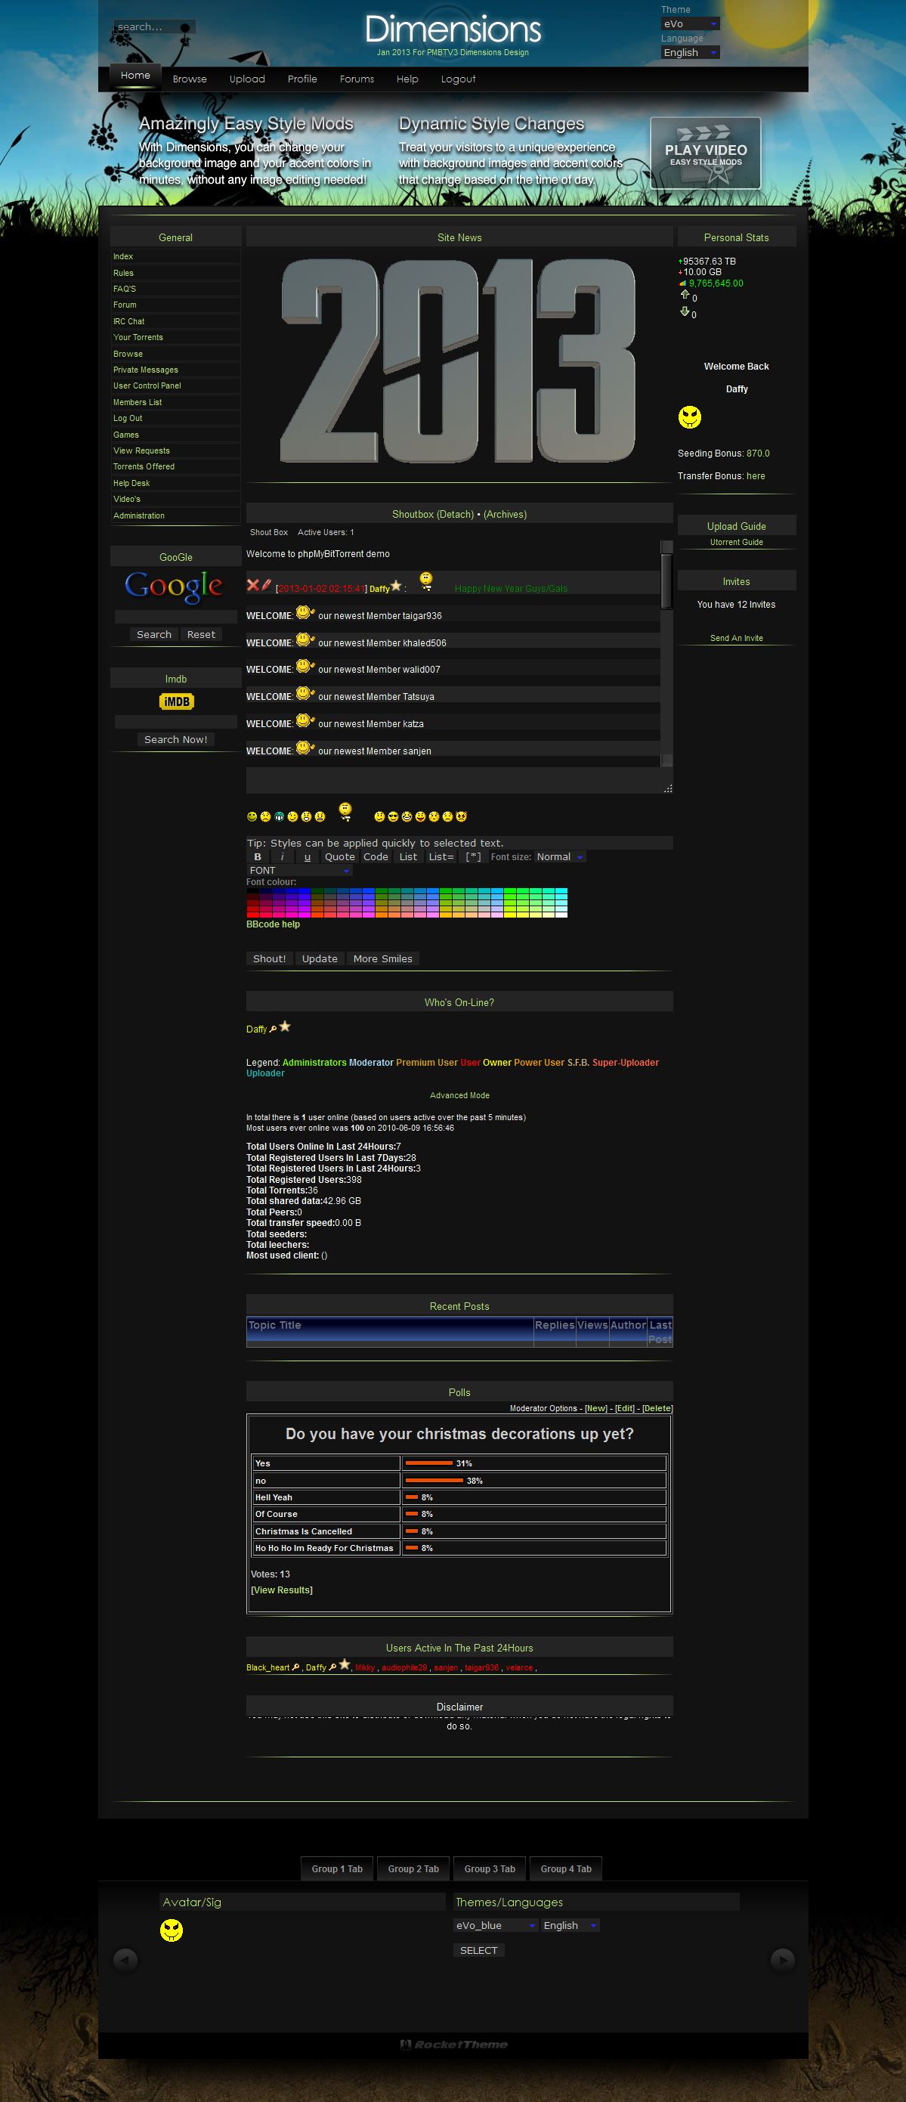The height and width of the screenshot is (2102, 906).
Task: Switch to Group 1 Tab
Action: (337, 1868)
